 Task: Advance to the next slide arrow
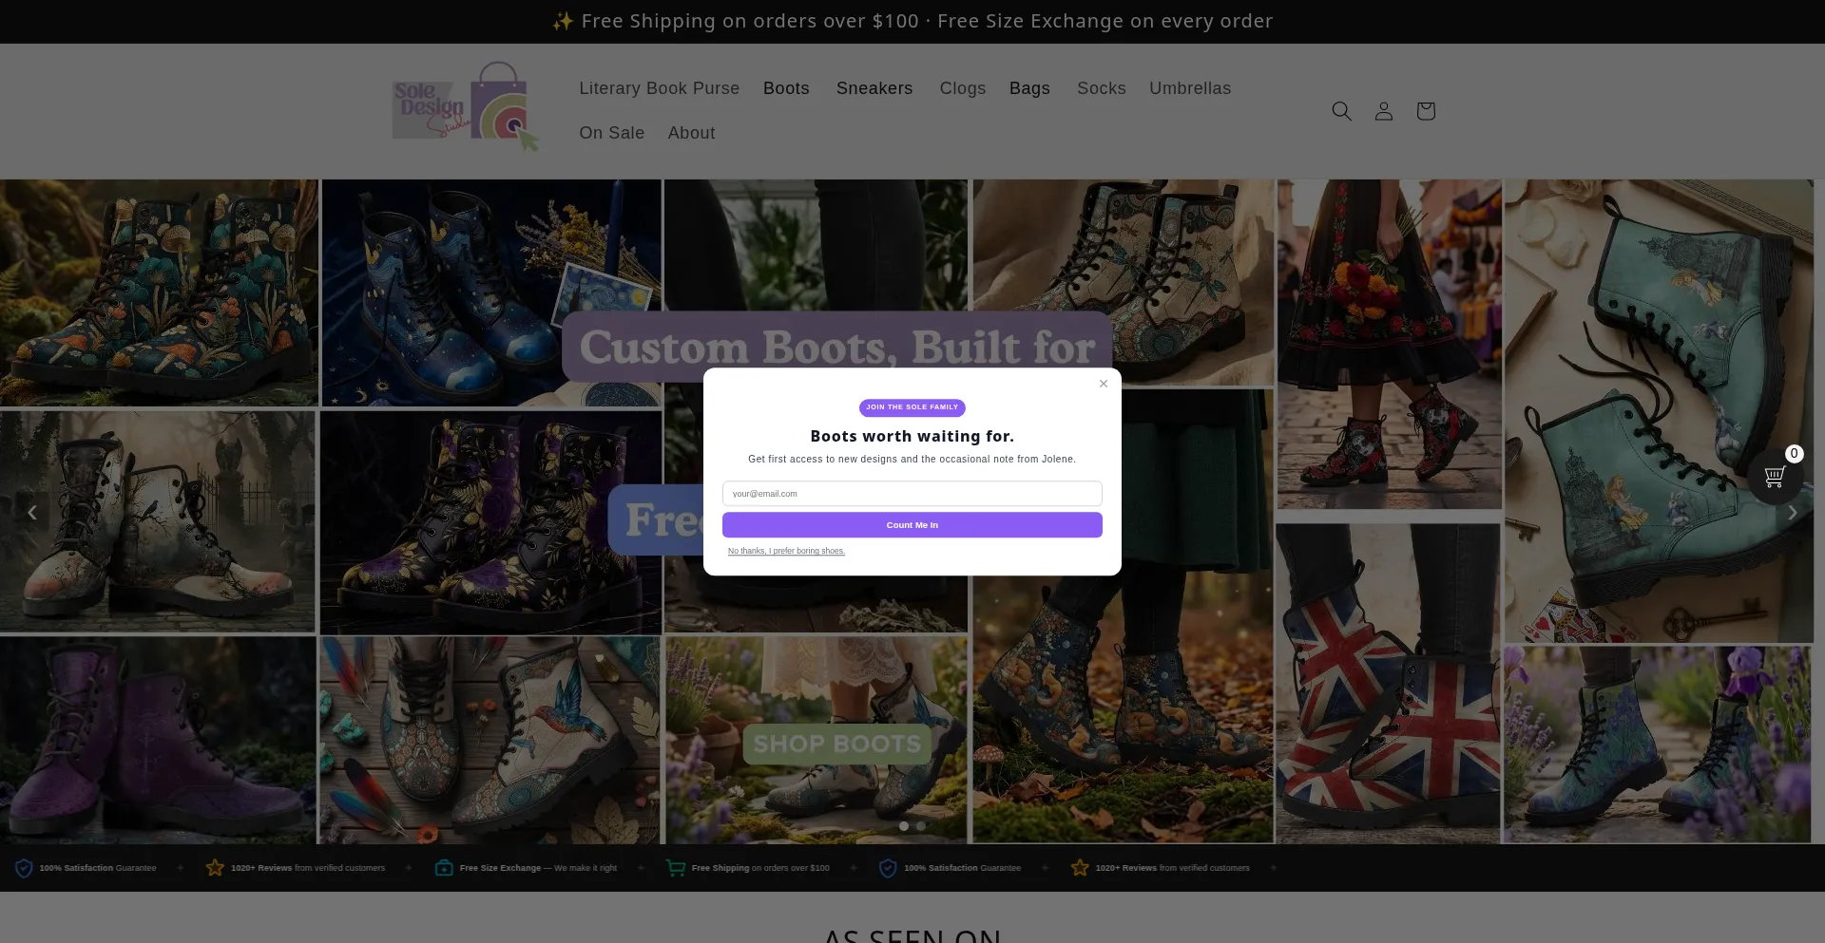1792,513
